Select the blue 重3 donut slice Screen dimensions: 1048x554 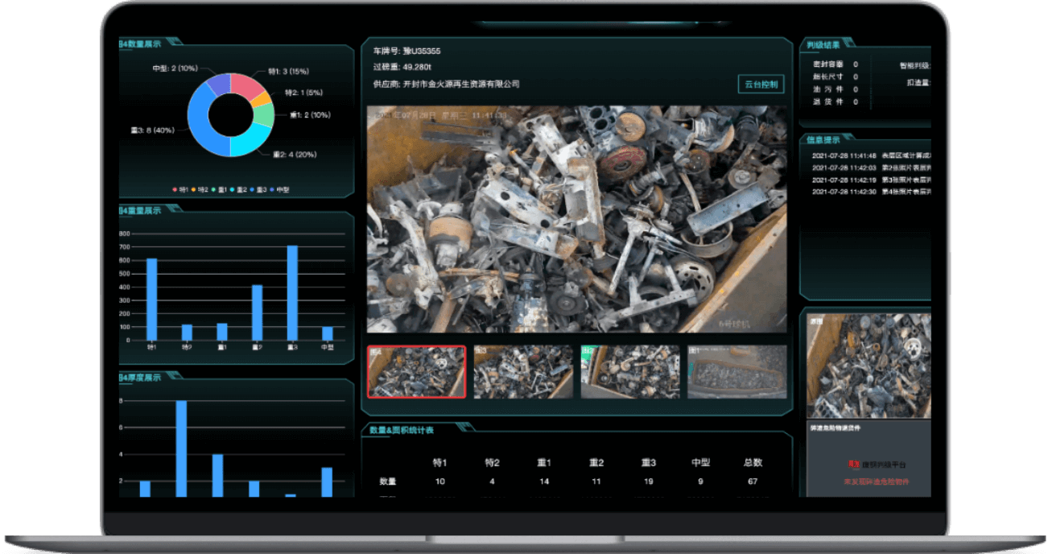201,129
